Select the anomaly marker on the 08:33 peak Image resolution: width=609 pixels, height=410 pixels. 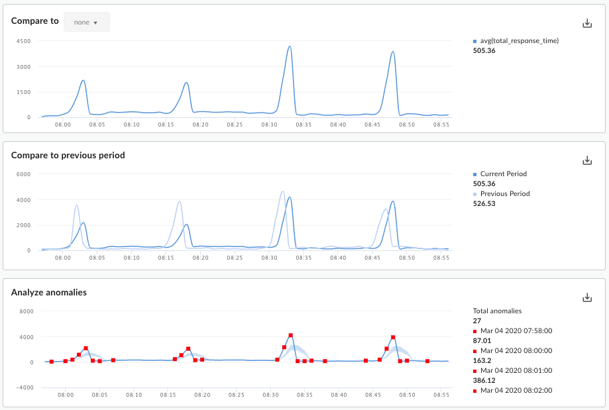point(290,335)
